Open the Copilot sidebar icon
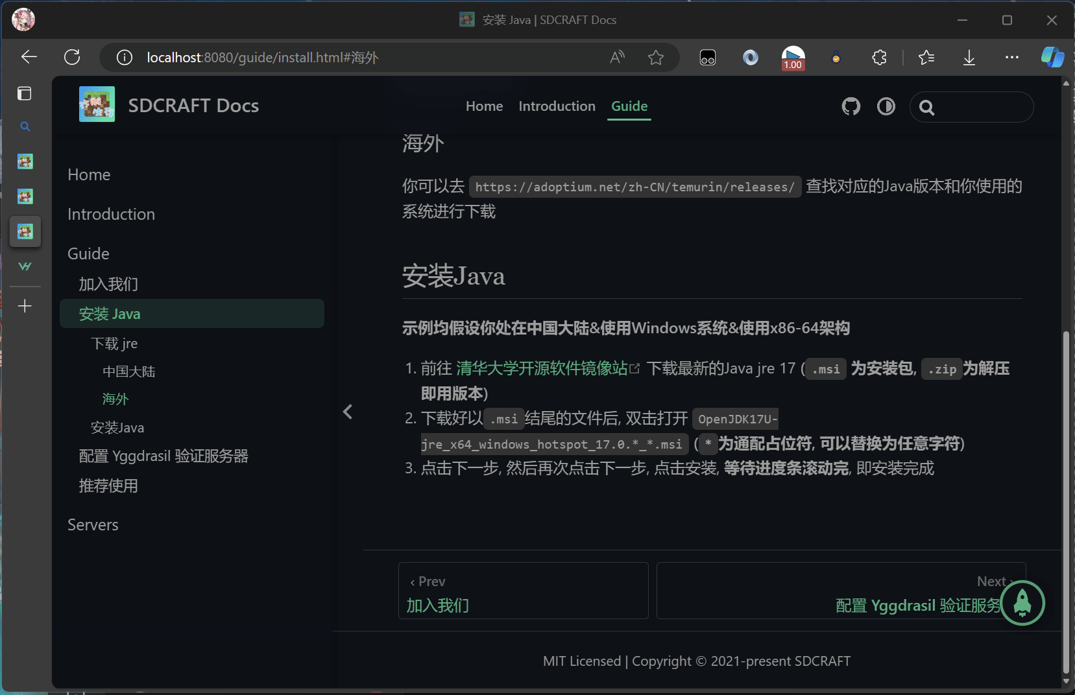Screen dimensions: 1075x695 click(x=1052, y=58)
